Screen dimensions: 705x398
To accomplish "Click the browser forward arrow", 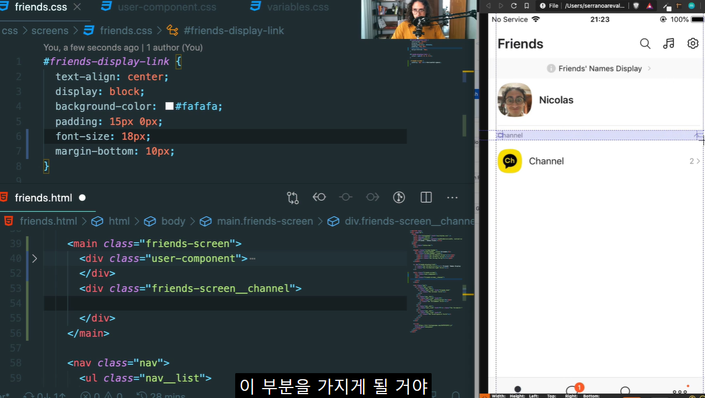I will [x=501, y=6].
